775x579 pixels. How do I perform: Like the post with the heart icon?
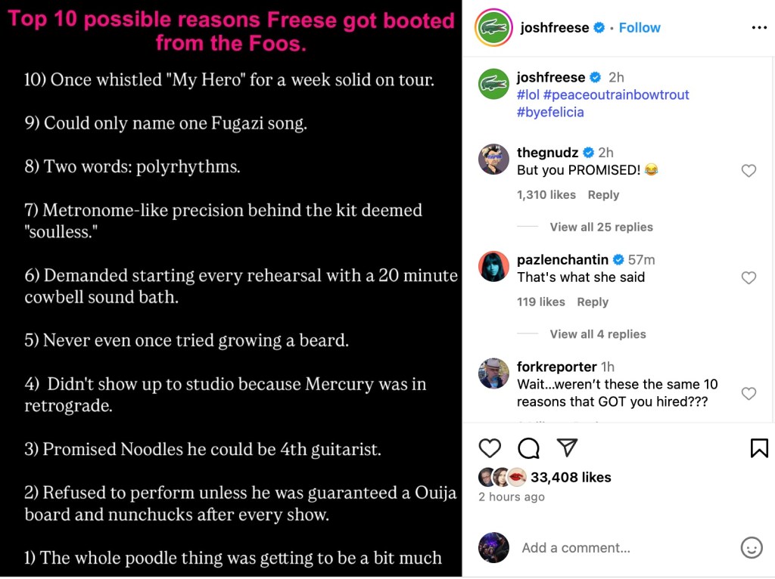point(490,448)
